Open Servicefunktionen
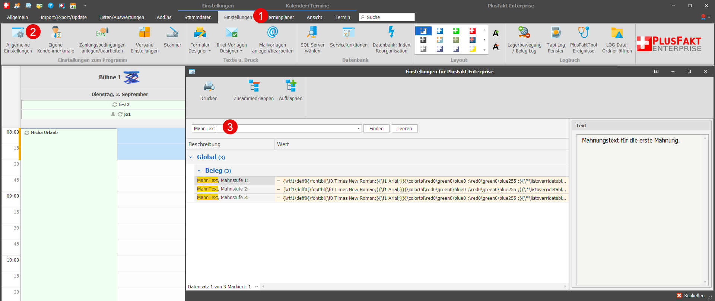715x301 pixels. coord(349,37)
